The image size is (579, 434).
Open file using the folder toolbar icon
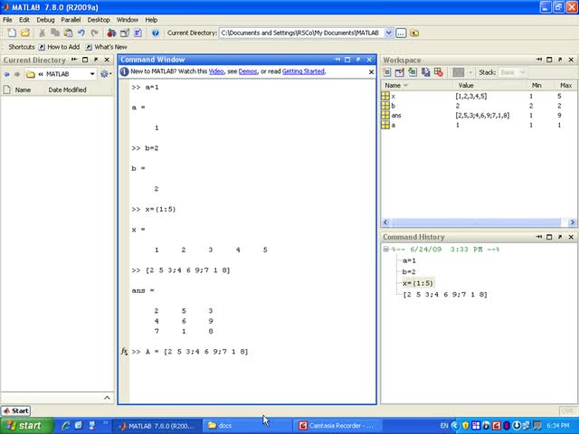pos(25,33)
